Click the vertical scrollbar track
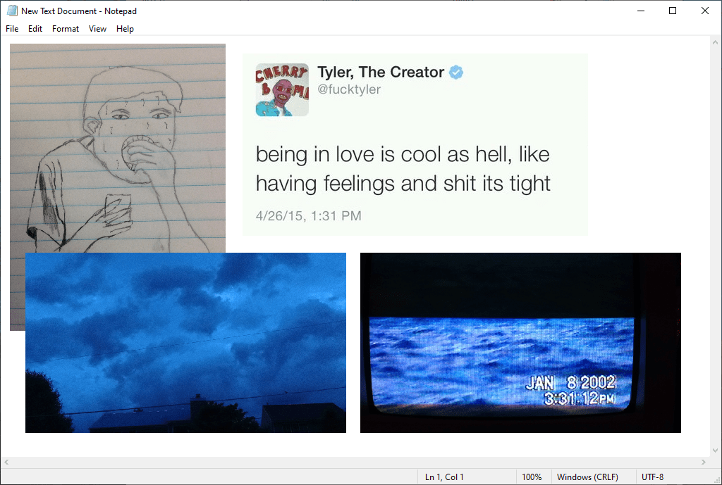 click(715, 246)
